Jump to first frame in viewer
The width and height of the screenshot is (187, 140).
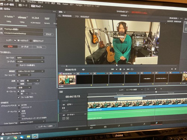(112, 69)
